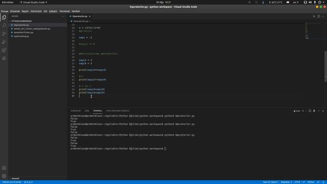This screenshot has height=184, width=327.
Task: Click the editor vertical scrollbar thumb
Action: (x=326, y=66)
